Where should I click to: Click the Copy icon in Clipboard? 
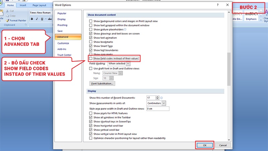tap(7, 16)
